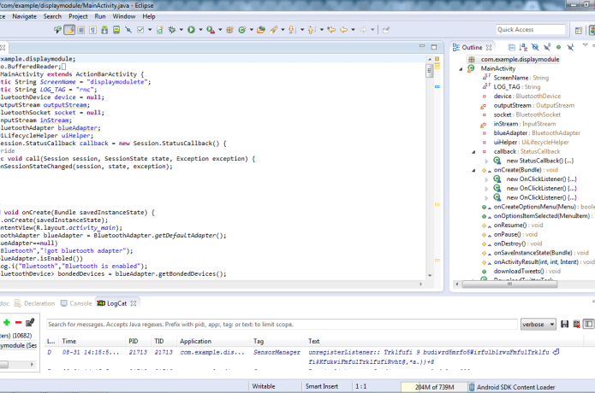Clear the LogCat log with the red X icon
Screen dimensions: 595x393
pos(577,324)
